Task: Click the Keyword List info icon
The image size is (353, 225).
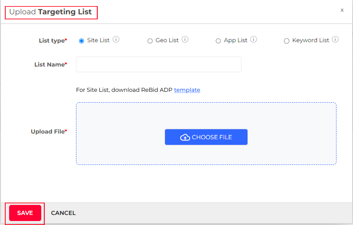Action: 335,40
